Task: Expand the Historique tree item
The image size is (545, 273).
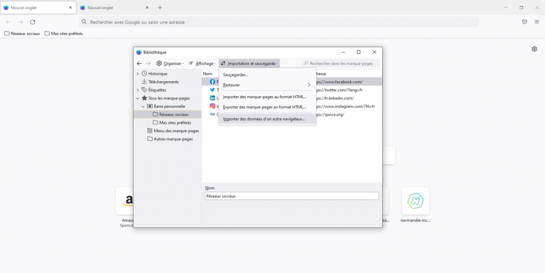Action: pyautogui.click(x=138, y=74)
